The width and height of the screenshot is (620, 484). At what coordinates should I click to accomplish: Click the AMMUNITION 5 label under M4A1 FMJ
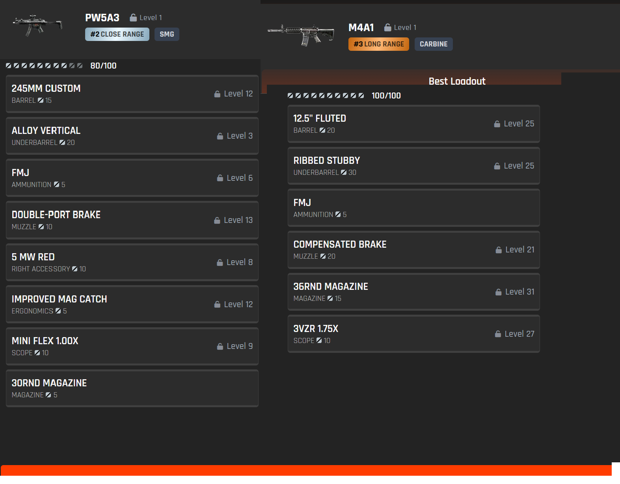[320, 215]
